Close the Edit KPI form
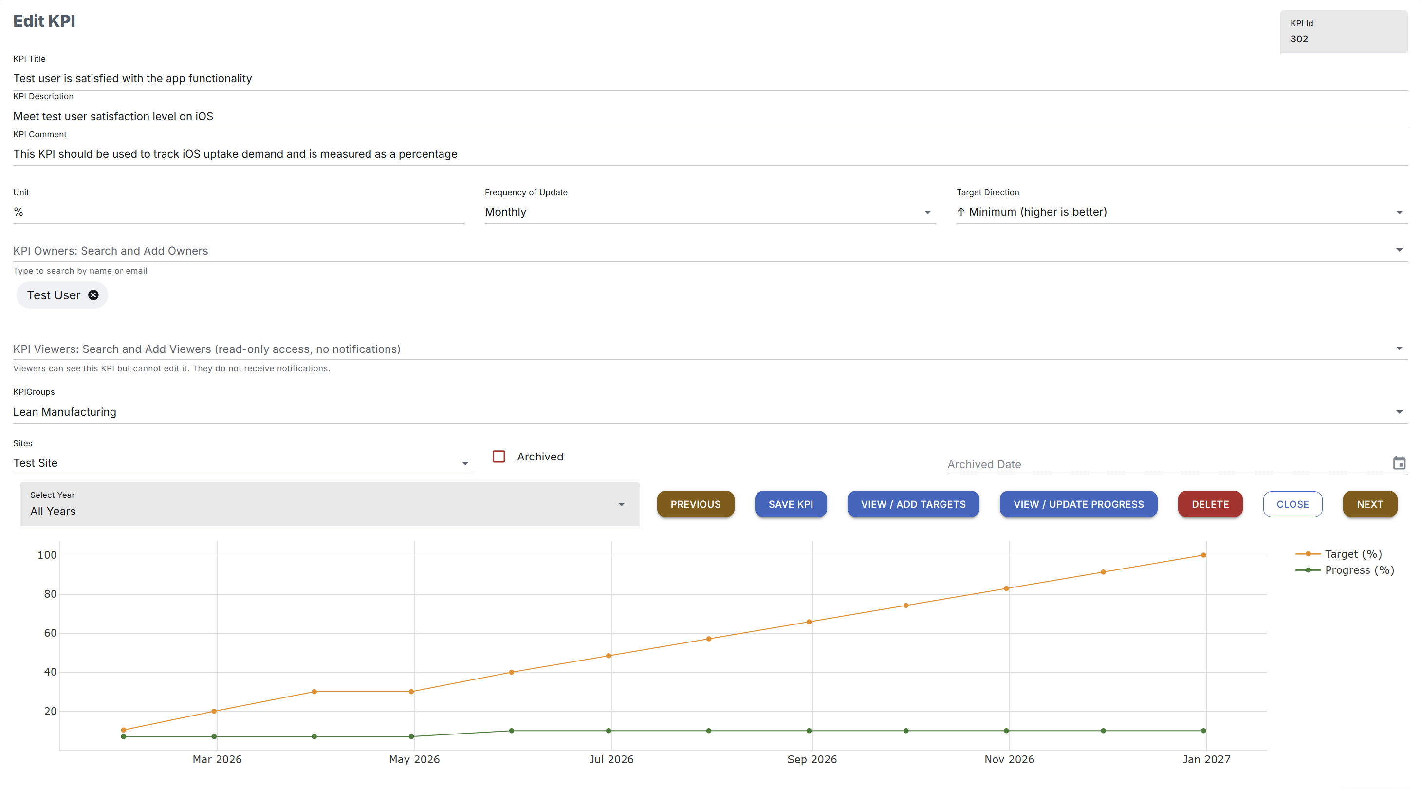The image size is (1421, 789). (x=1292, y=504)
